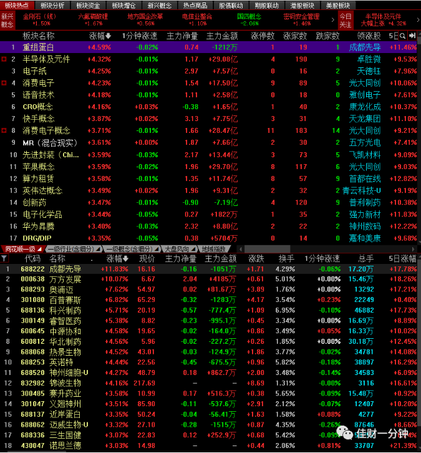Open the 板块增仓 tab
This screenshot has height=453, width=421.
(124, 5)
